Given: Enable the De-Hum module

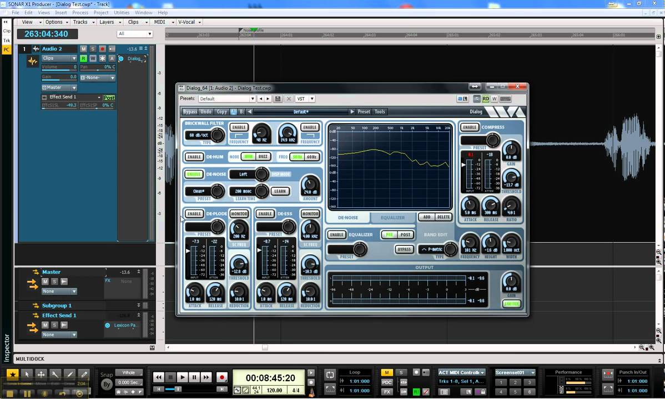Looking at the screenshot, I should click(194, 157).
